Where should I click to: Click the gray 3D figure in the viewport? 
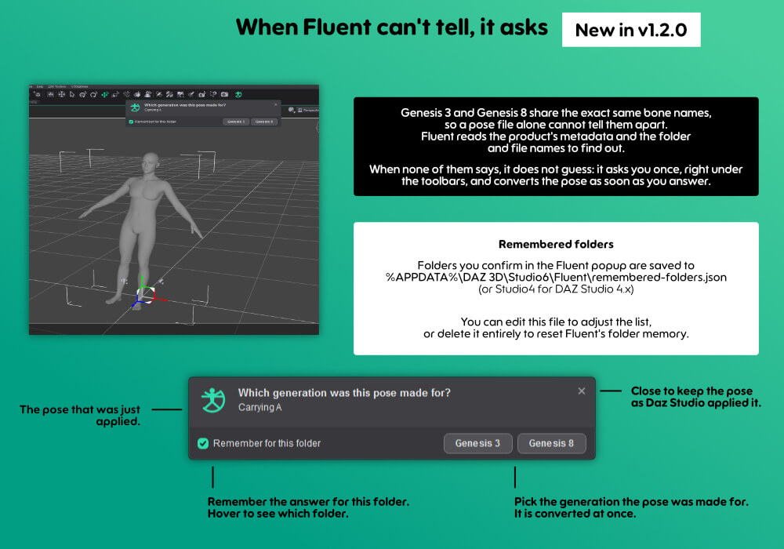(143, 220)
